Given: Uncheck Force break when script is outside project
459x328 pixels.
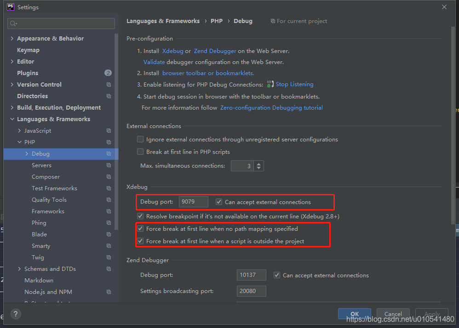Looking at the screenshot, I should [140, 241].
